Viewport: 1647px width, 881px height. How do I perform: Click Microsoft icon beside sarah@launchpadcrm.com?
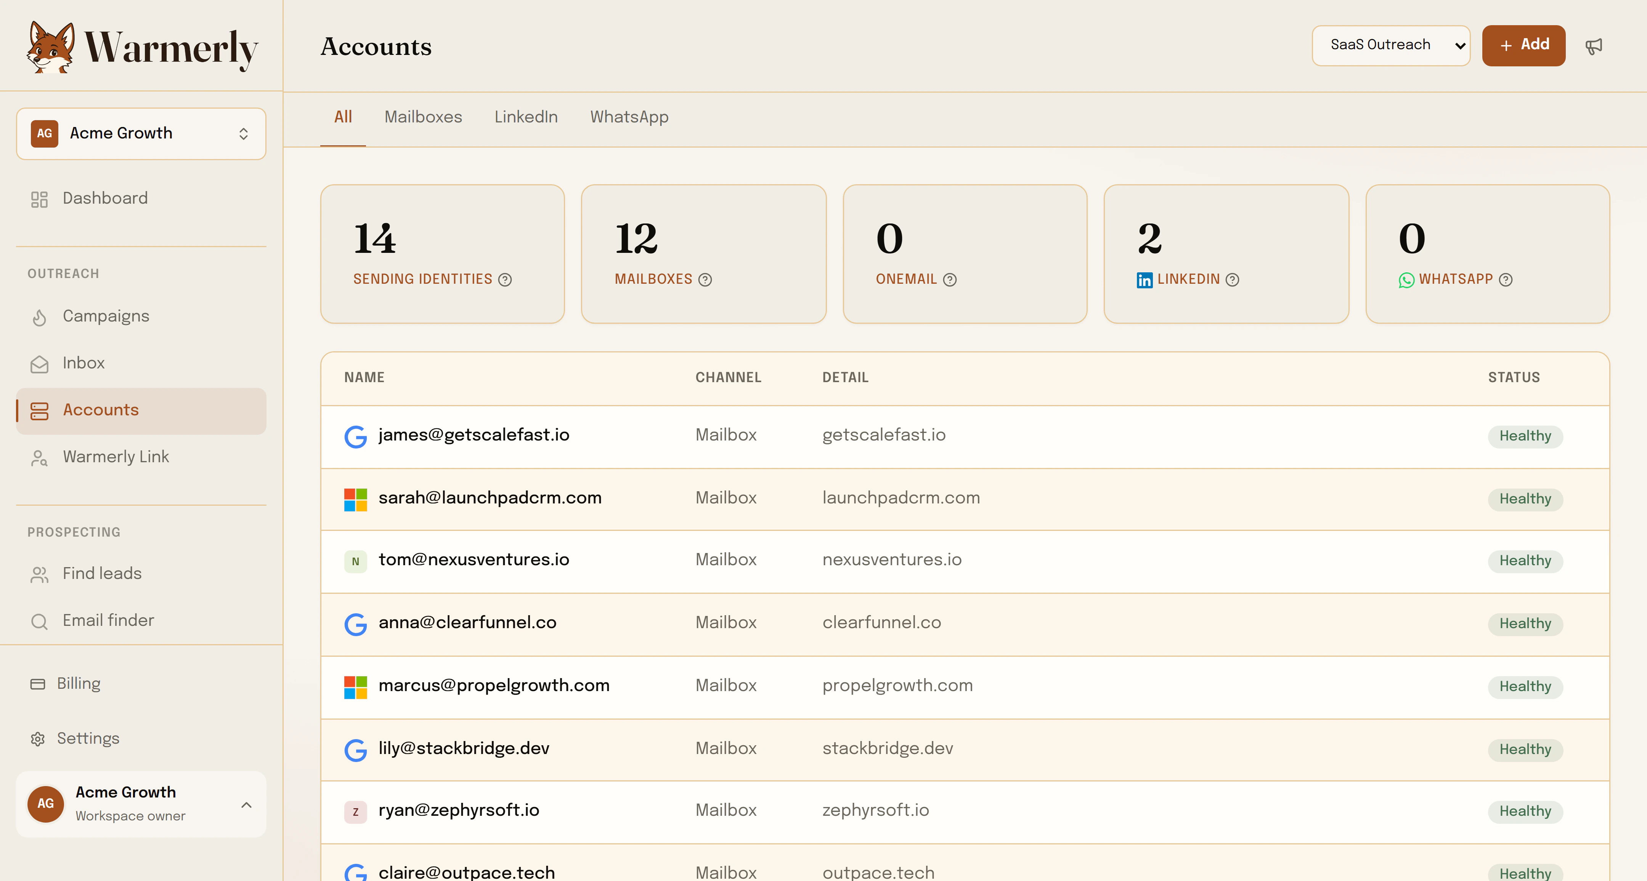pos(355,500)
